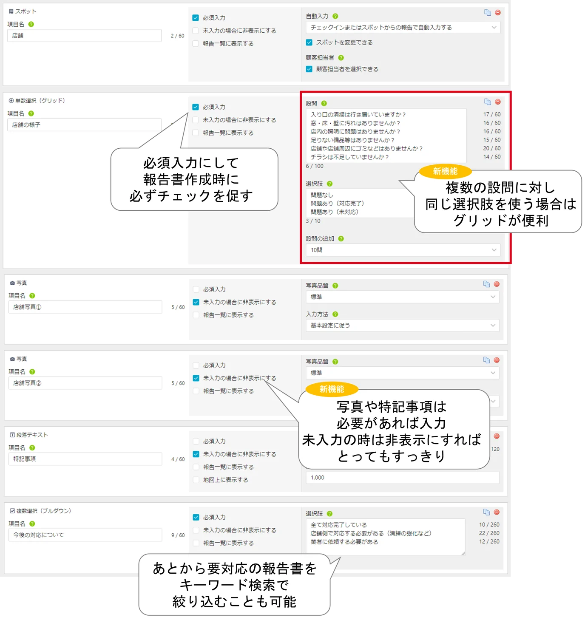Delete the 店舗写真② photo item
Screen dimensions: 585x617
[x=497, y=360]
